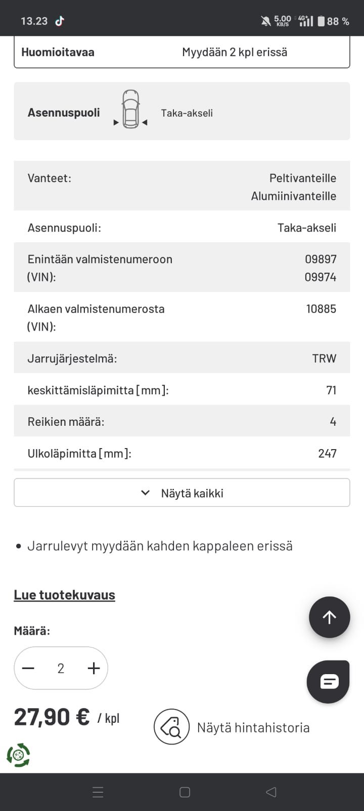Tap the muted notifications bell icon

click(x=265, y=21)
